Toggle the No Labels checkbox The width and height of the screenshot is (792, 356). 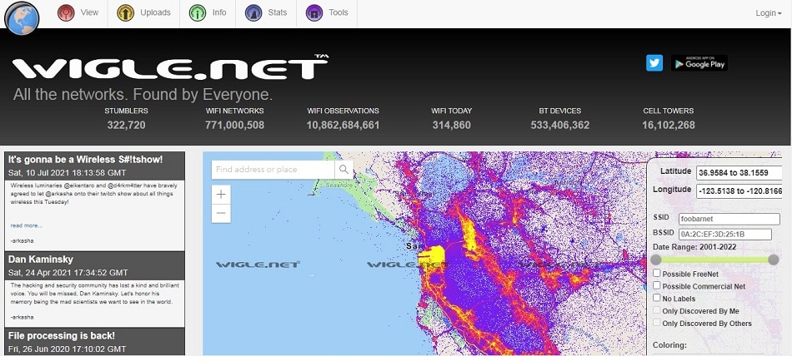657,298
